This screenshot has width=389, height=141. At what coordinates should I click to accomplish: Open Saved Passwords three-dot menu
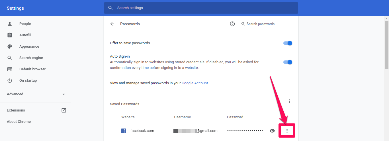pyautogui.click(x=289, y=101)
